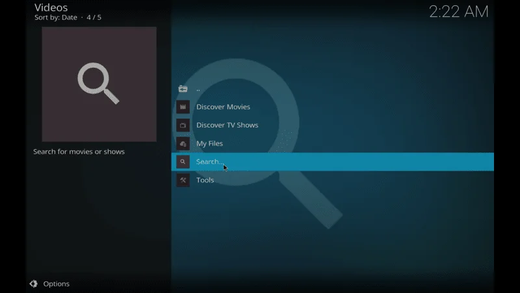Click the Options gear icon
The image size is (520, 293).
(x=34, y=284)
